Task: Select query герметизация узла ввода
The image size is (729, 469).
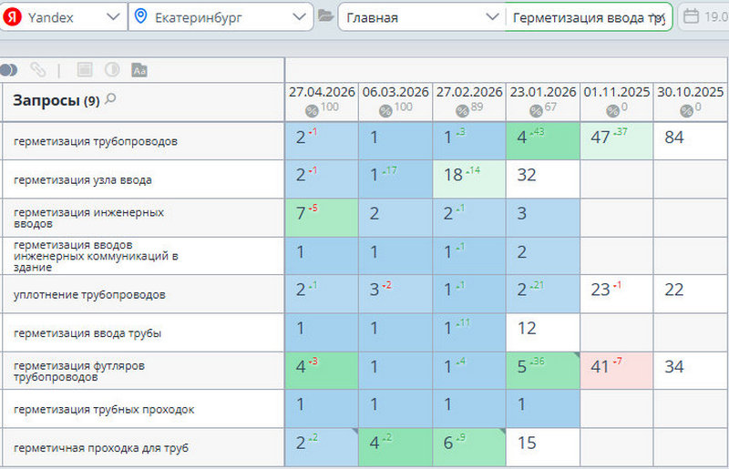Action: tap(83, 180)
